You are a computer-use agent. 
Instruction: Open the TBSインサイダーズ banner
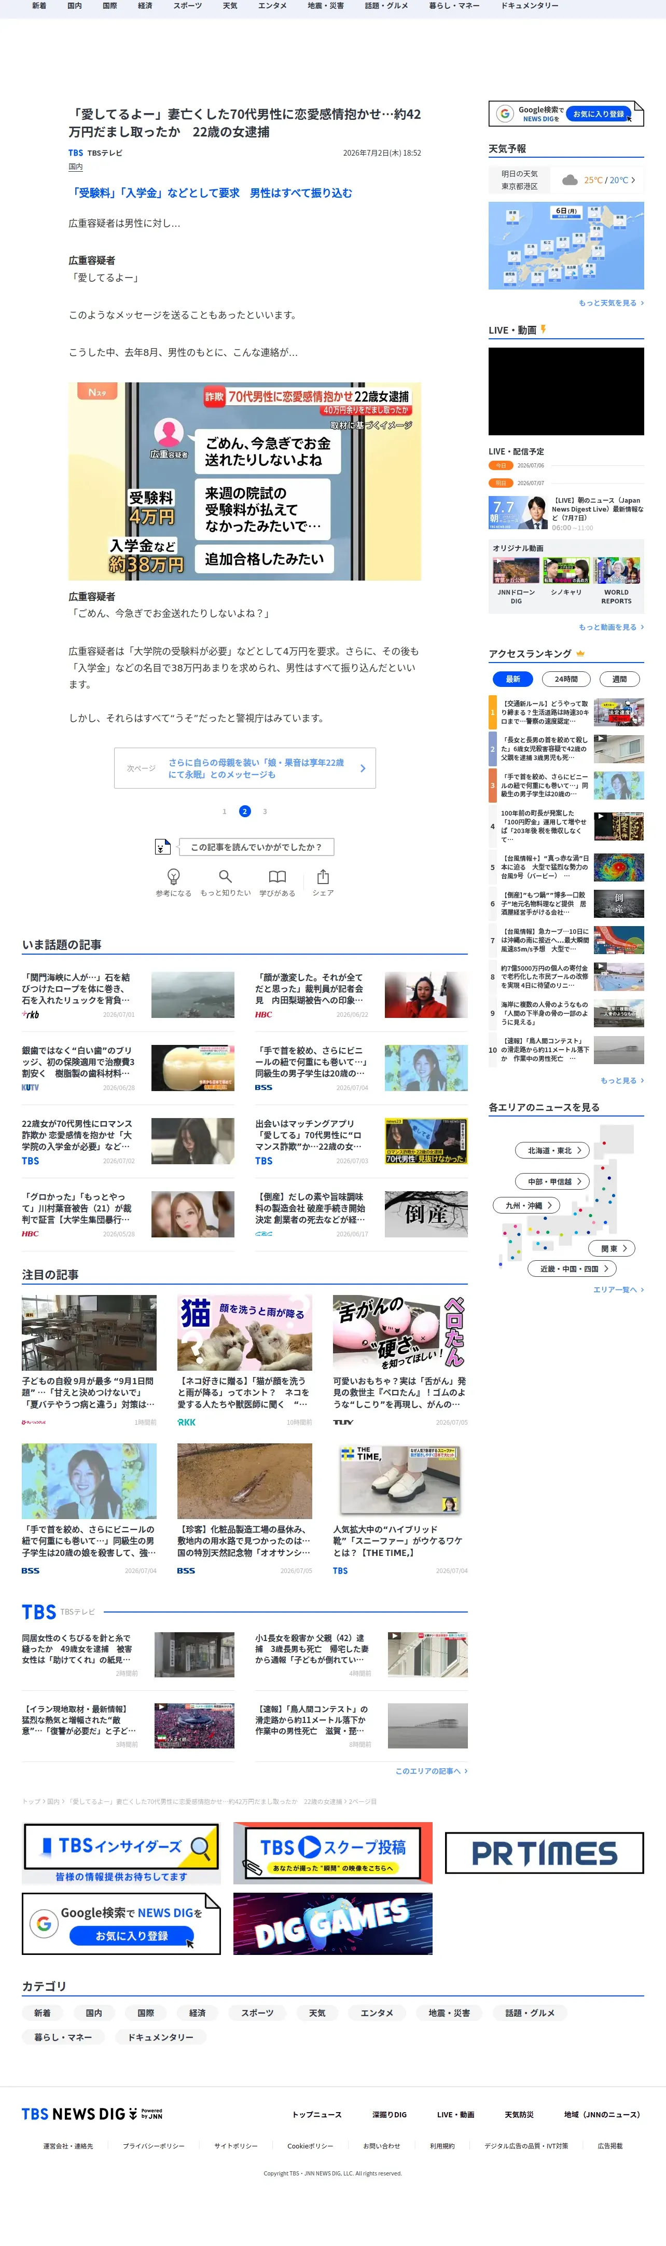(x=121, y=1853)
